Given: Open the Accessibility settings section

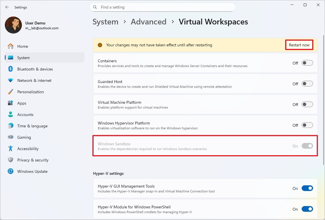Looking at the screenshot, I should pos(28,148).
